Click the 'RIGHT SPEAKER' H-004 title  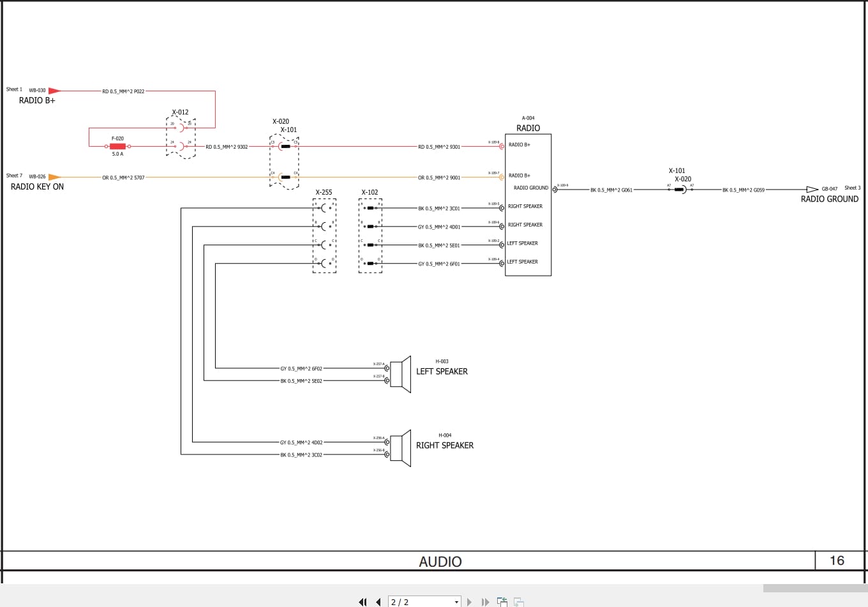click(445, 446)
